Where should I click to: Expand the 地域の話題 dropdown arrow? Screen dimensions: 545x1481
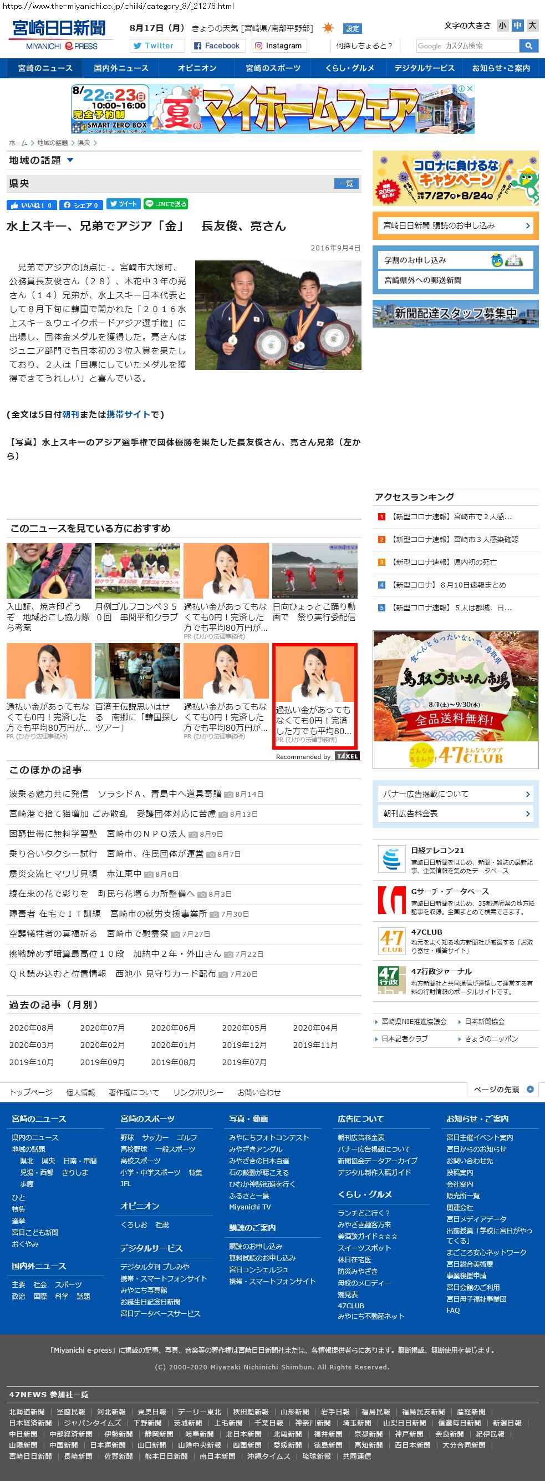click(x=70, y=160)
